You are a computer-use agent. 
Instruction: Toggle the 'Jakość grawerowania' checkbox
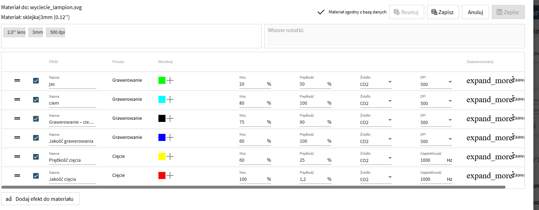coord(36,138)
